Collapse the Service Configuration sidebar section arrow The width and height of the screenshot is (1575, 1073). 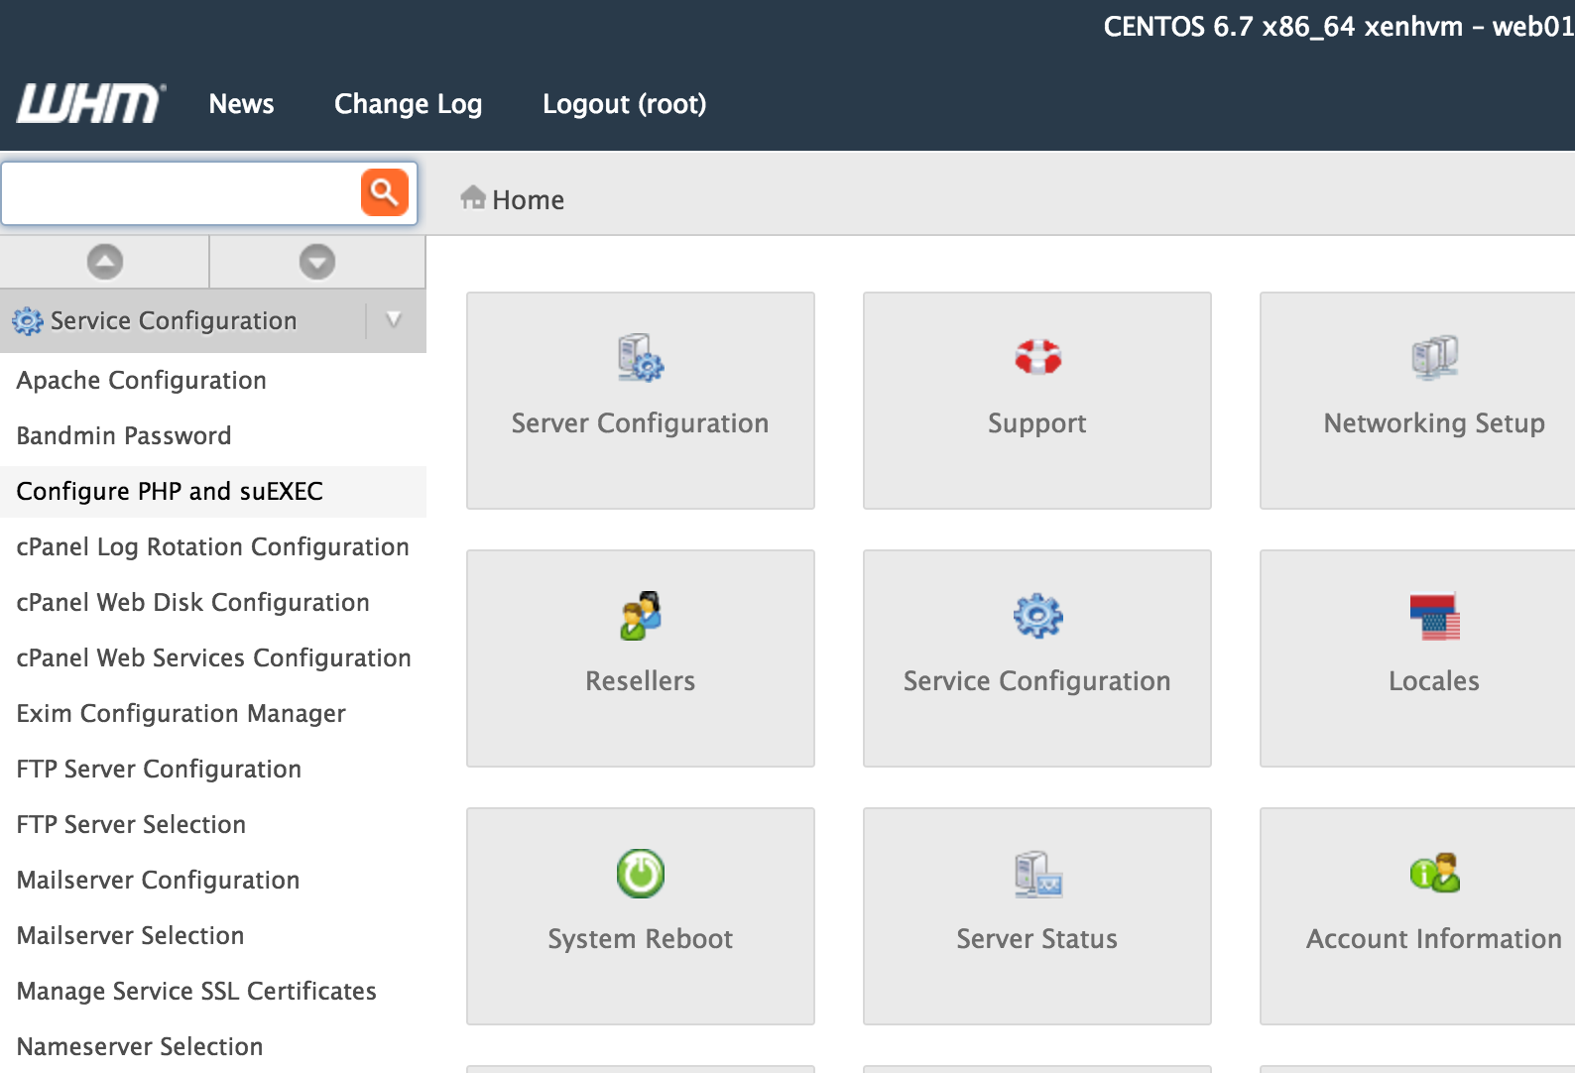pos(394,320)
